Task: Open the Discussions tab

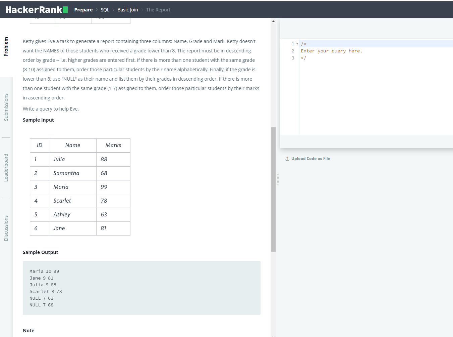Action: coord(6,228)
